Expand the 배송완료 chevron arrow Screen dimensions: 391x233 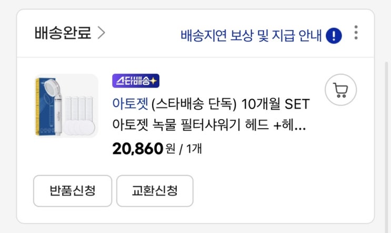pyautogui.click(x=101, y=33)
